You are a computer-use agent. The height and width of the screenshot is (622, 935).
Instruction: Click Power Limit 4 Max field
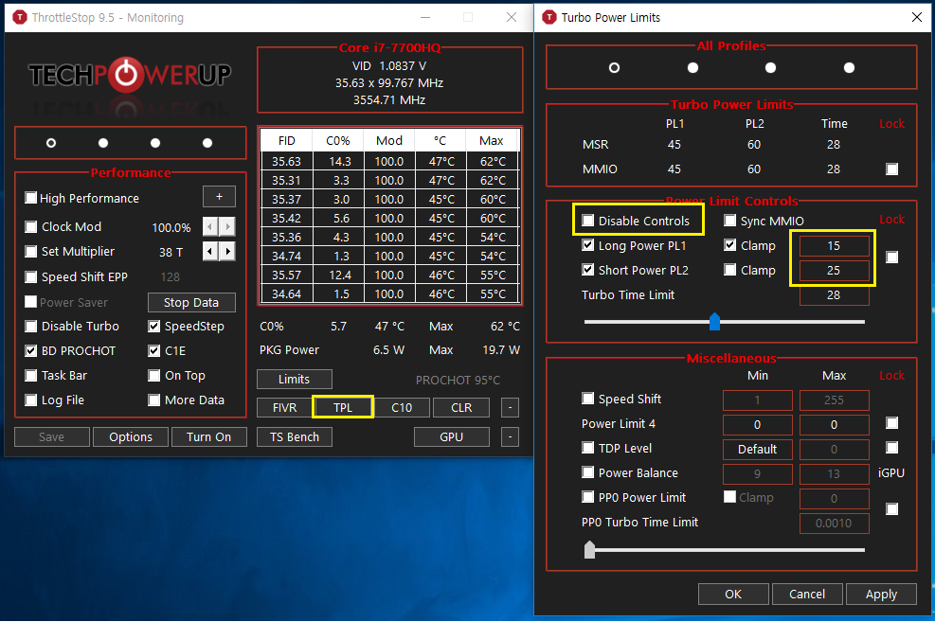coord(834,425)
